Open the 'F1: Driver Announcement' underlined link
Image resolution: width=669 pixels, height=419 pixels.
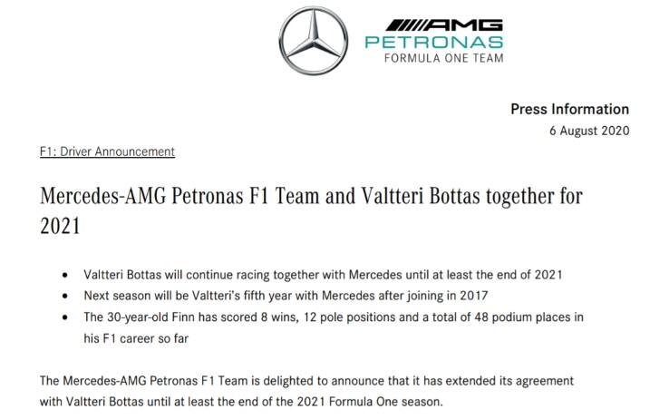click(x=107, y=151)
